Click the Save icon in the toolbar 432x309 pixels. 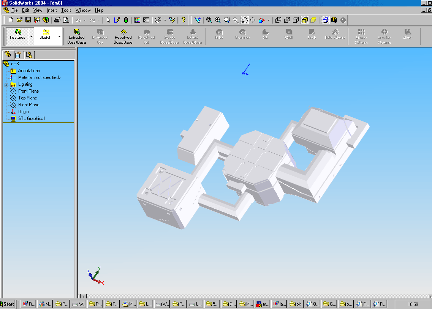pyautogui.click(x=28, y=20)
